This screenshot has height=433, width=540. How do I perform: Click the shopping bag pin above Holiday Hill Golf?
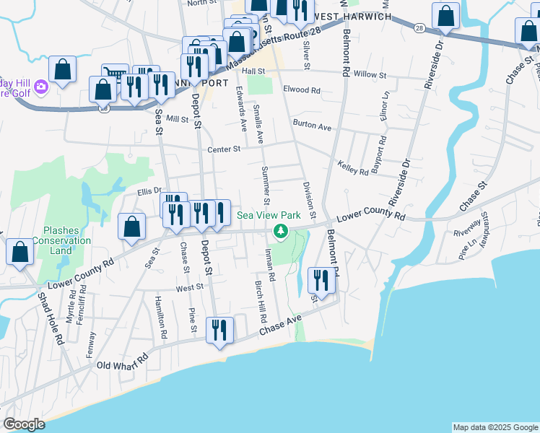point(63,69)
